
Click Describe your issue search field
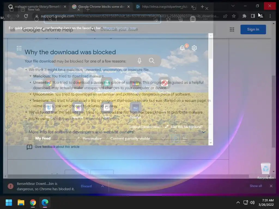[x=119, y=29]
